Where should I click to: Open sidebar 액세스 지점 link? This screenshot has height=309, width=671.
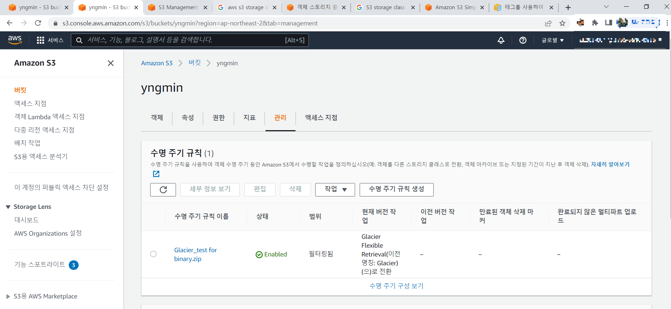(30, 104)
